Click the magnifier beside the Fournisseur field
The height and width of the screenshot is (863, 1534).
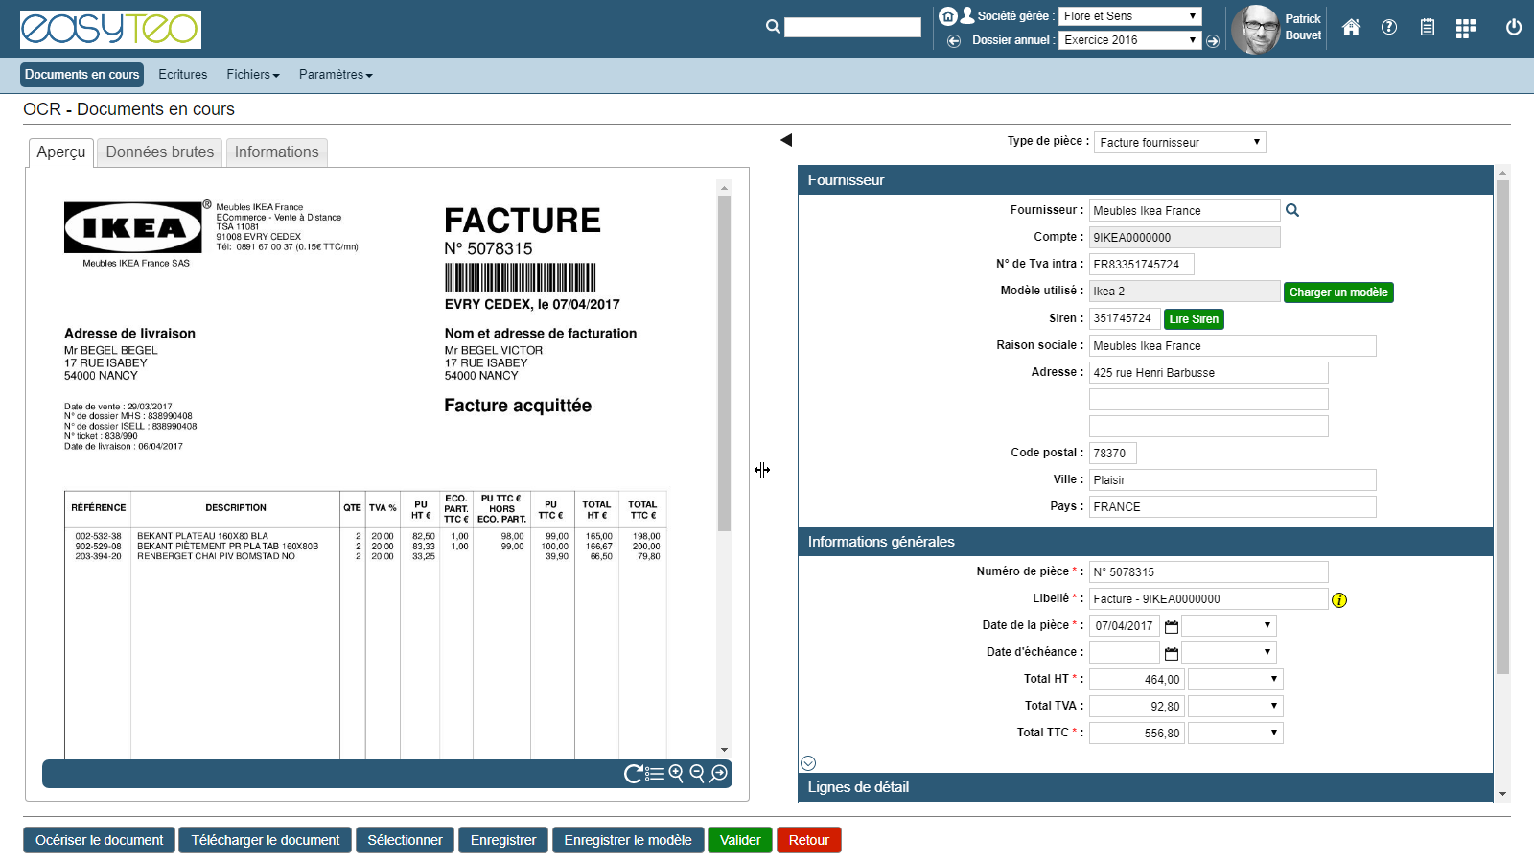pos(1292,210)
